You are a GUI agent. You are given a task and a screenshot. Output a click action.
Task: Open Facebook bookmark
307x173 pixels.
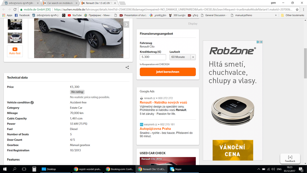click(22, 15)
